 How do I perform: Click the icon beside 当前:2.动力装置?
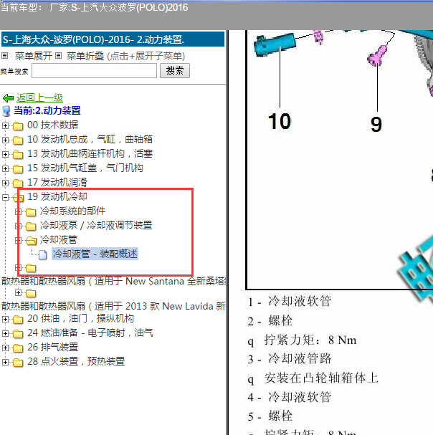(6, 111)
